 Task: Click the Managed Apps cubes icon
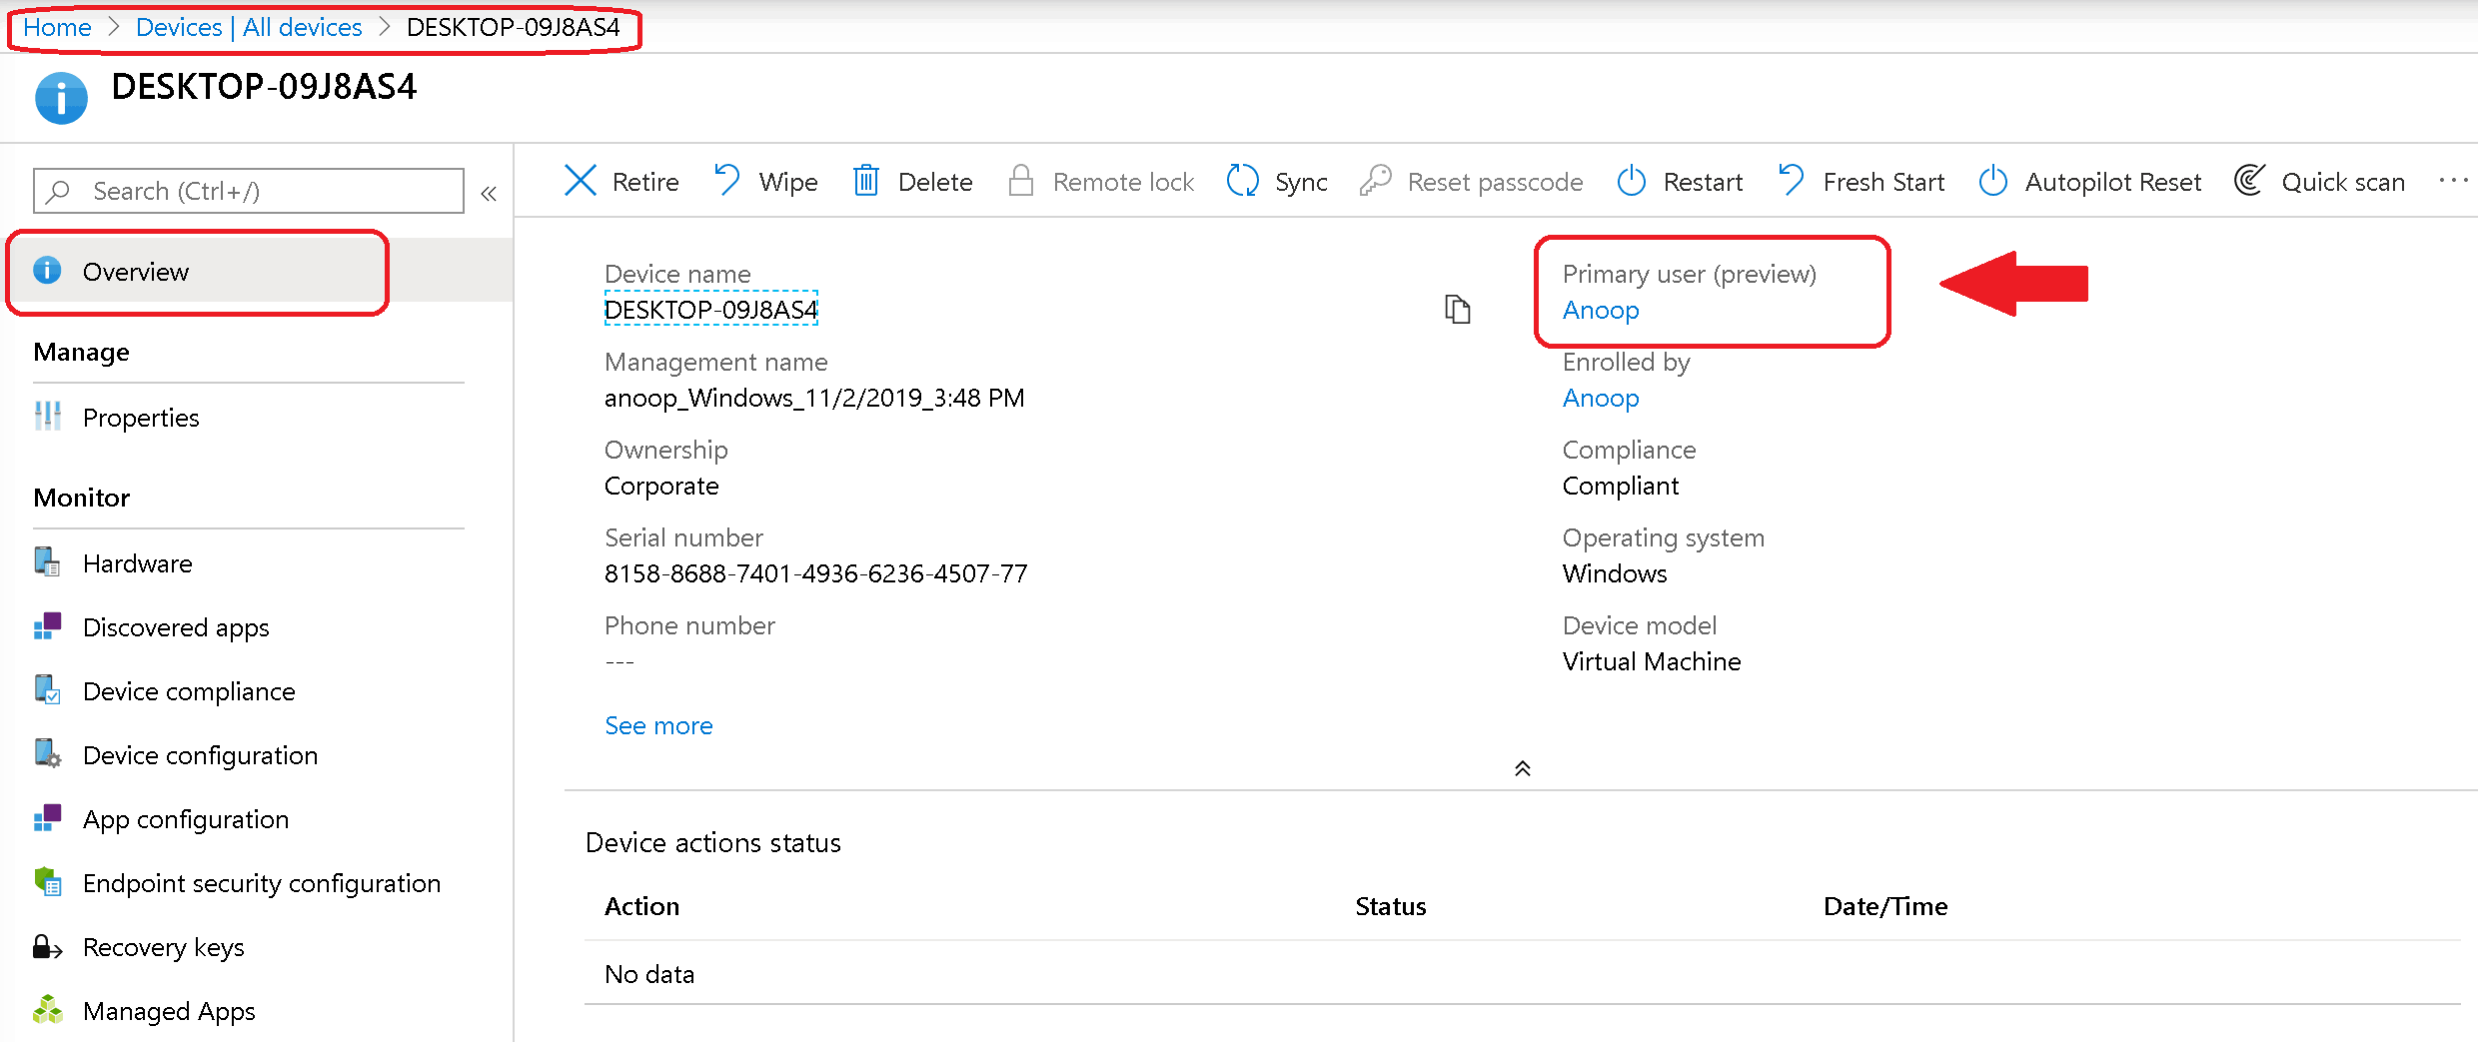pyautogui.click(x=47, y=1010)
